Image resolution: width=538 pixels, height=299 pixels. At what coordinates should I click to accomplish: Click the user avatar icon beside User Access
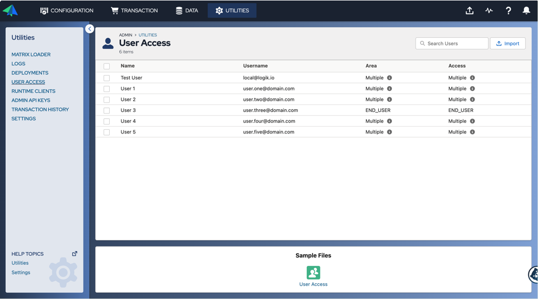[108, 44]
